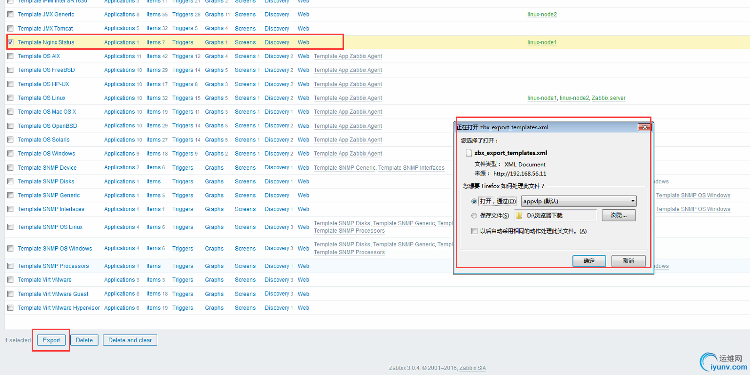Viewport: 750px width, 375px height.
Task: View Applications of Template Virt VMware Guest
Action: [x=120, y=294]
